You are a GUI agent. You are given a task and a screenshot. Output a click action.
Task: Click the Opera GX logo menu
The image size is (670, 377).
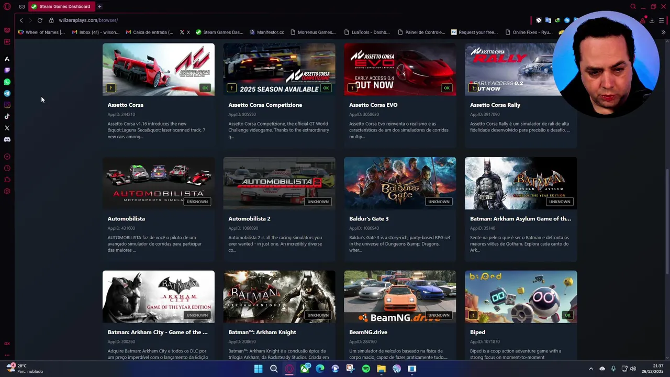[x=7, y=6]
